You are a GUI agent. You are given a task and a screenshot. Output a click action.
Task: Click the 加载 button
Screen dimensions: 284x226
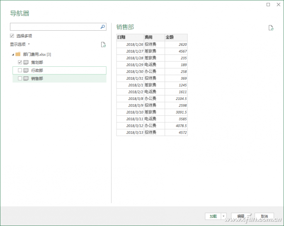coord(213,216)
